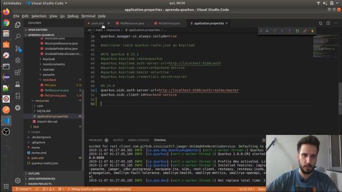Open the Terminal menu
Screen dimensions: 342x192
click(x=88, y=16)
